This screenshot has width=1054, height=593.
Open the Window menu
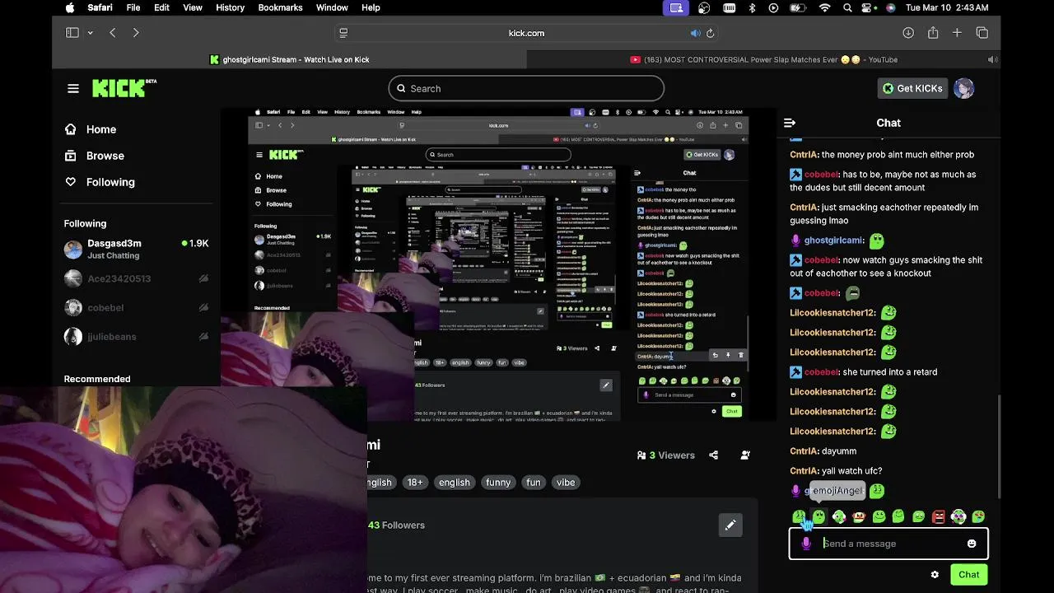pyautogui.click(x=332, y=7)
